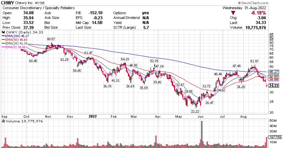283x148 pixels.
Task: Click the Options value yes
Action: click(145, 13)
